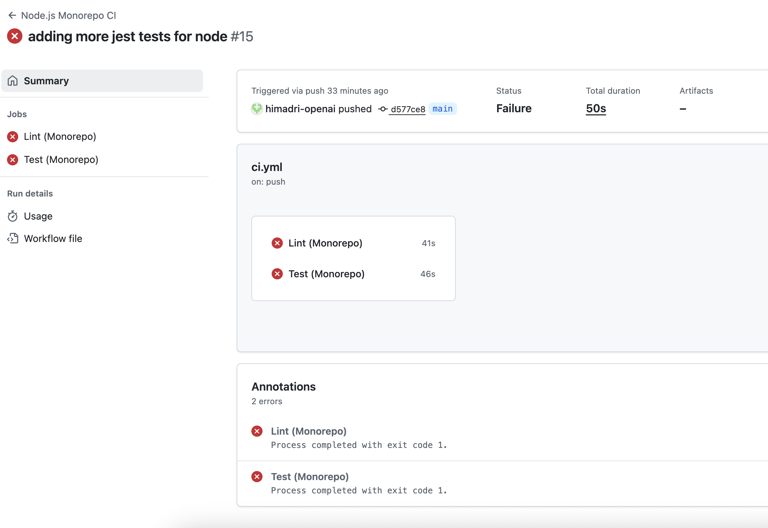Click the main branch label
The width and height of the screenshot is (768, 528).
(x=442, y=109)
